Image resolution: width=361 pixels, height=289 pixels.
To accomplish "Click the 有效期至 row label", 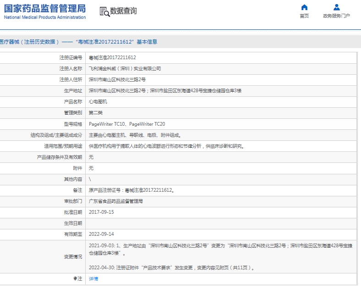I will coord(73,234).
